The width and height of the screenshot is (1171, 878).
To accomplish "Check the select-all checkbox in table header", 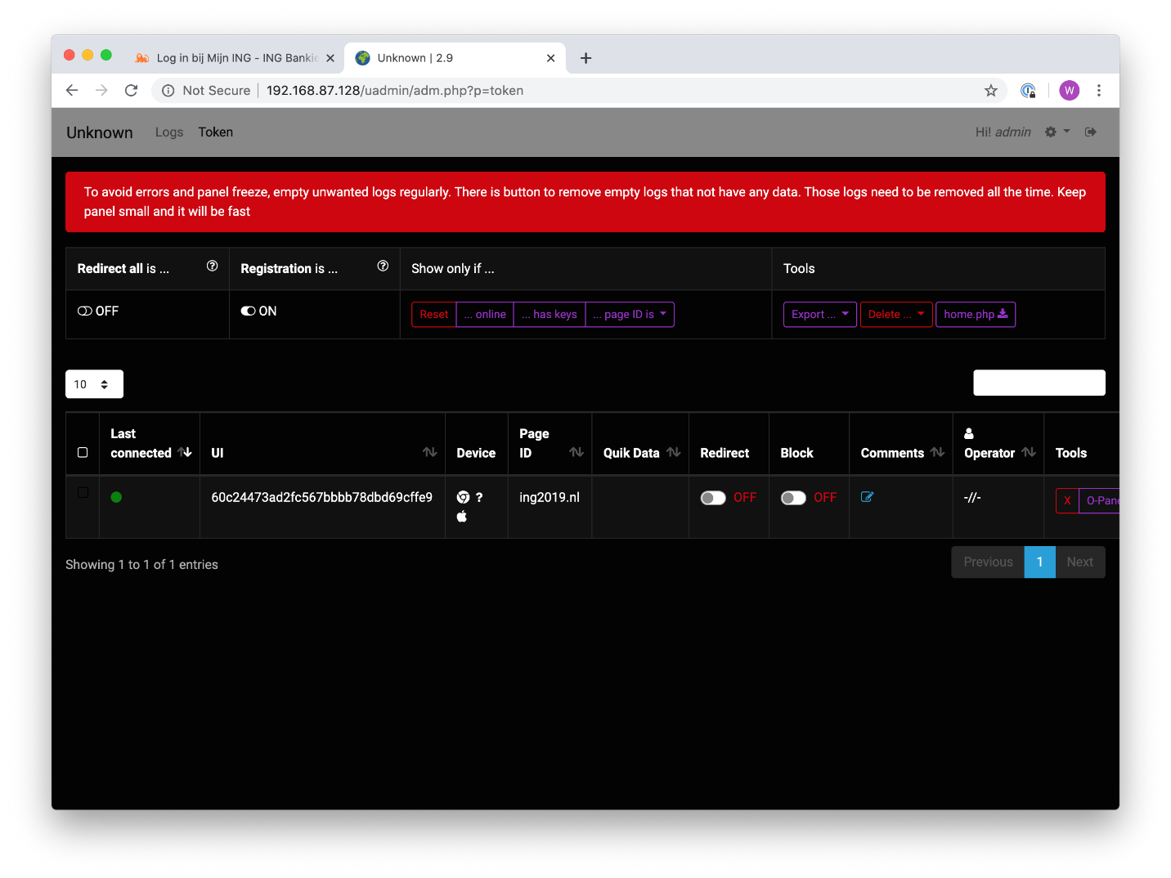I will pos(83,452).
